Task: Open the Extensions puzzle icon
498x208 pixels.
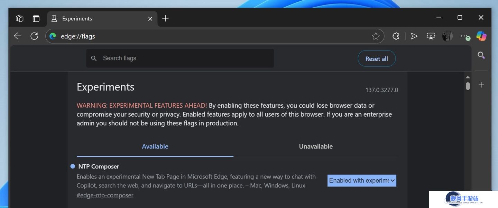Action: tap(396, 36)
